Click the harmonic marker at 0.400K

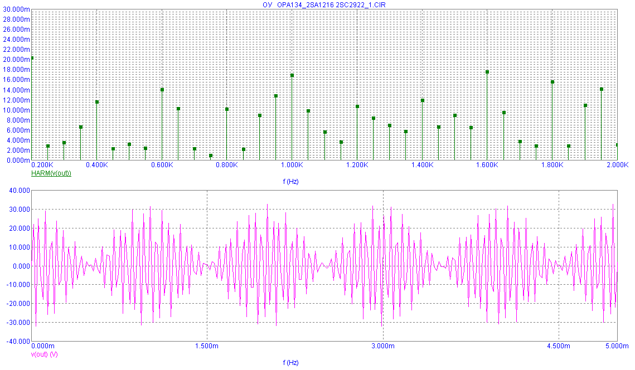tap(97, 102)
